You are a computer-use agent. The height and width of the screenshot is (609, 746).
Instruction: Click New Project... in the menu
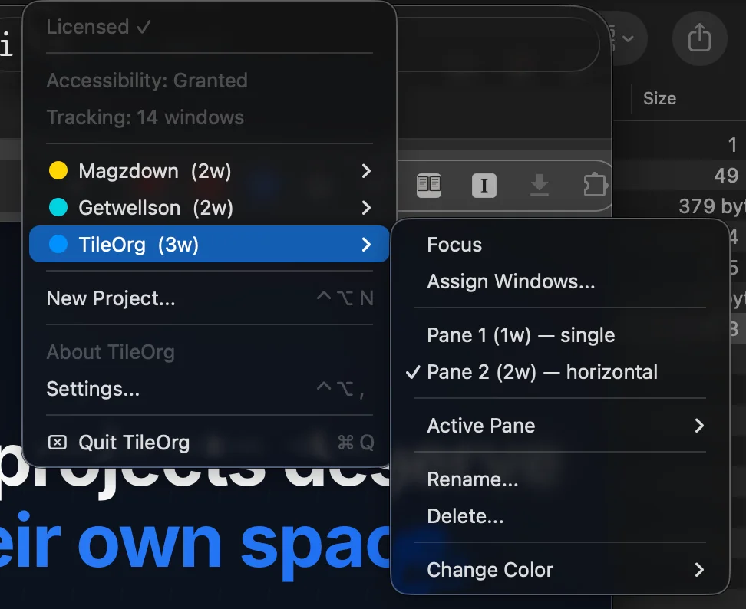pos(111,298)
